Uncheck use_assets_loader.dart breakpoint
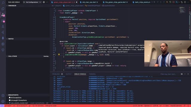Screen dimensions: 191x107 [x=10, y=103]
